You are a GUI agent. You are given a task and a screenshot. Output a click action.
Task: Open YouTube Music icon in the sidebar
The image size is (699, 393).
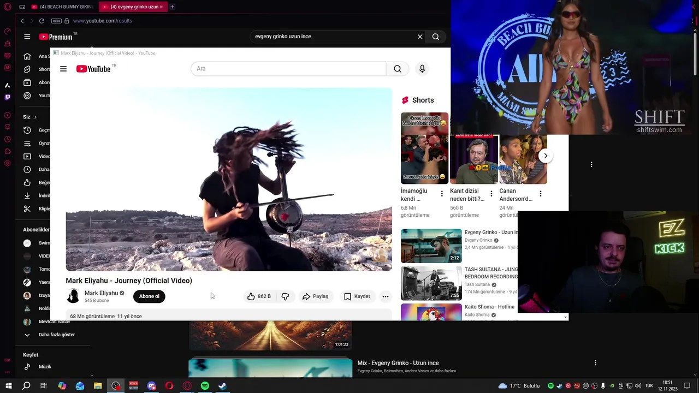click(27, 96)
